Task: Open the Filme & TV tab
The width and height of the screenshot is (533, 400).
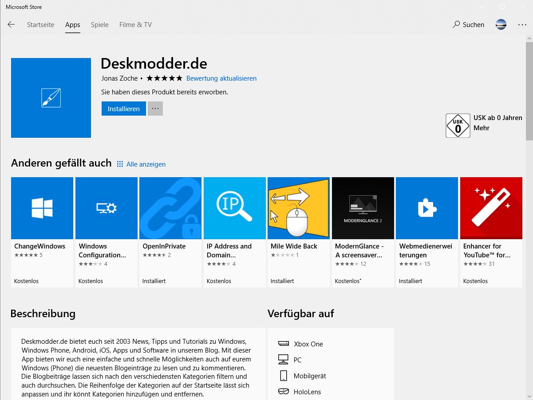Action: 135,25
